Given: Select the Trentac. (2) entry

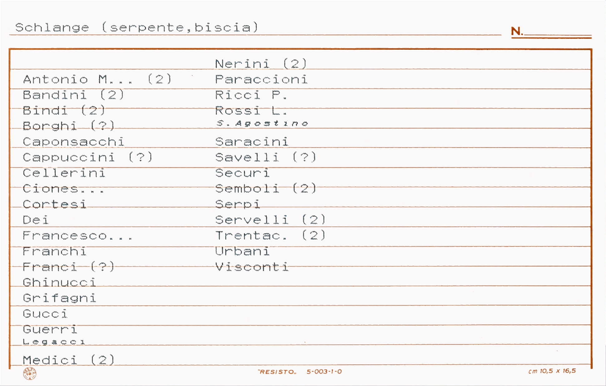Looking at the screenshot, I should (270, 235).
